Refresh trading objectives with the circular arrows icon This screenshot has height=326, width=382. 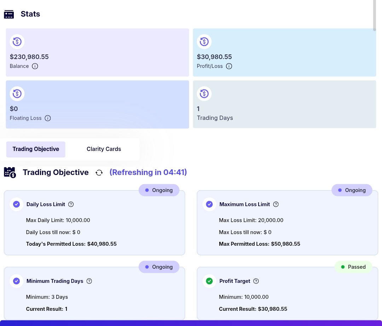(x=99, y=173)
